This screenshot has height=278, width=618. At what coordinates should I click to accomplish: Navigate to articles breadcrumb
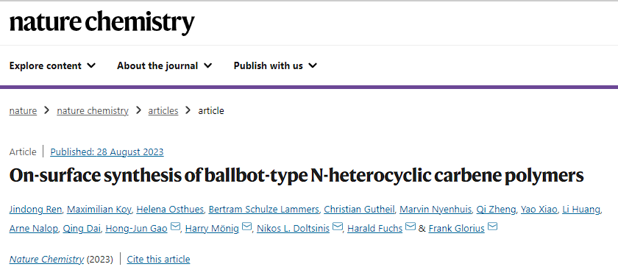(x=163, y=111)
